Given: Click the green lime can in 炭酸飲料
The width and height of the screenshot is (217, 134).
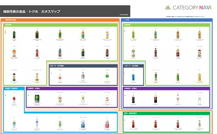Looking at the screenshot, I should 37,99.
